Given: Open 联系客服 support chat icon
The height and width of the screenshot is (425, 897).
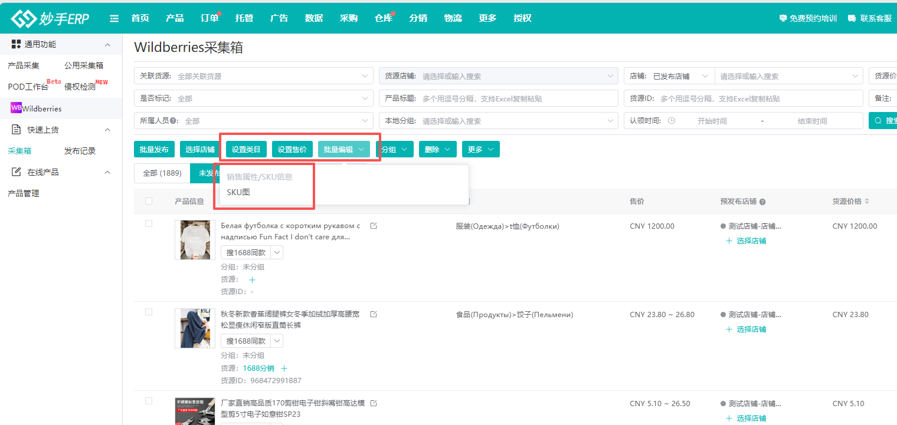Looking at the screenshot, I should pyautogui.click(x=852, y=18).
